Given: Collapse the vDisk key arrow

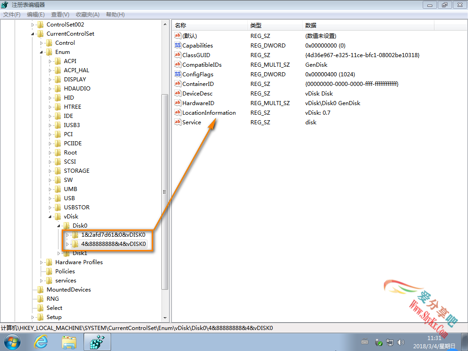Looking at the screenshot, I should tap(50, 217).
